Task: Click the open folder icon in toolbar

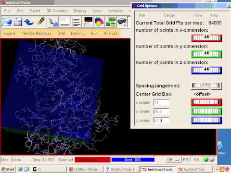Action: [x=7, y=22]
